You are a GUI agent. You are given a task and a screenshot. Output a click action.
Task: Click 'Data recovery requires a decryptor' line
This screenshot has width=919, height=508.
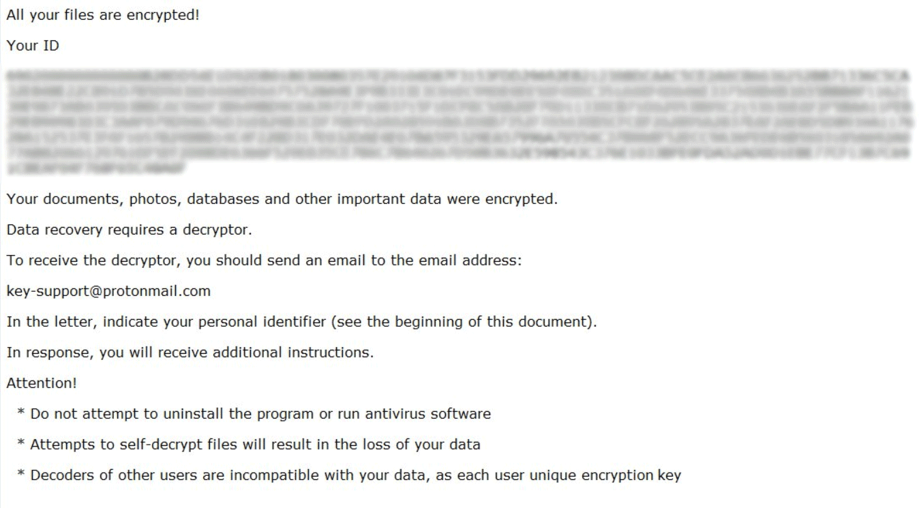[x=130, y=230]
